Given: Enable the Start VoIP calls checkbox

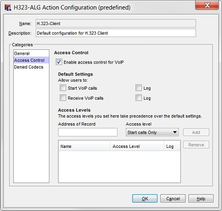Looking at the screenshot, I should (63, 88).
